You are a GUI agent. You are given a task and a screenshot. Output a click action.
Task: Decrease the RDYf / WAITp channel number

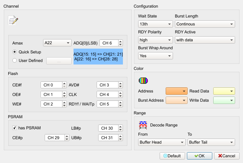120,106
